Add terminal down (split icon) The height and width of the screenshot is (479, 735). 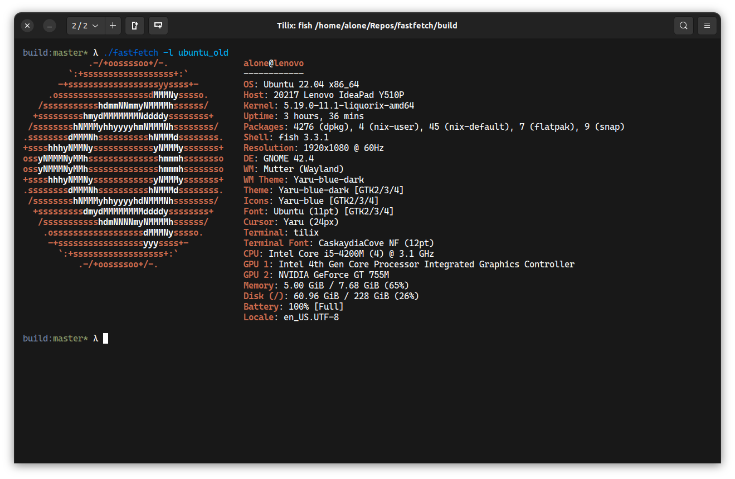click(x=158, y=26)
